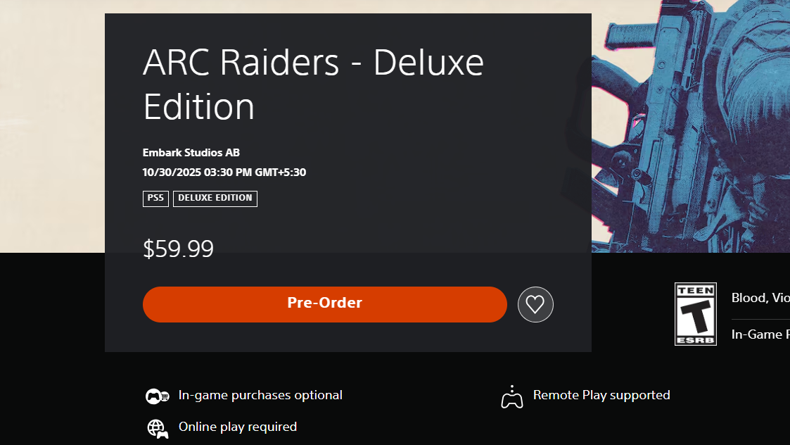790x445 pixels.
Task: Click the $59.99 price
Action: (178, 249)
